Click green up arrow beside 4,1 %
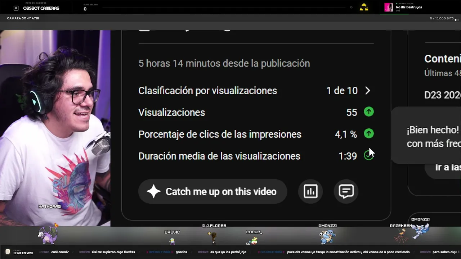The image size is (461, 259). pyautogui.click(x=368, y=134)
